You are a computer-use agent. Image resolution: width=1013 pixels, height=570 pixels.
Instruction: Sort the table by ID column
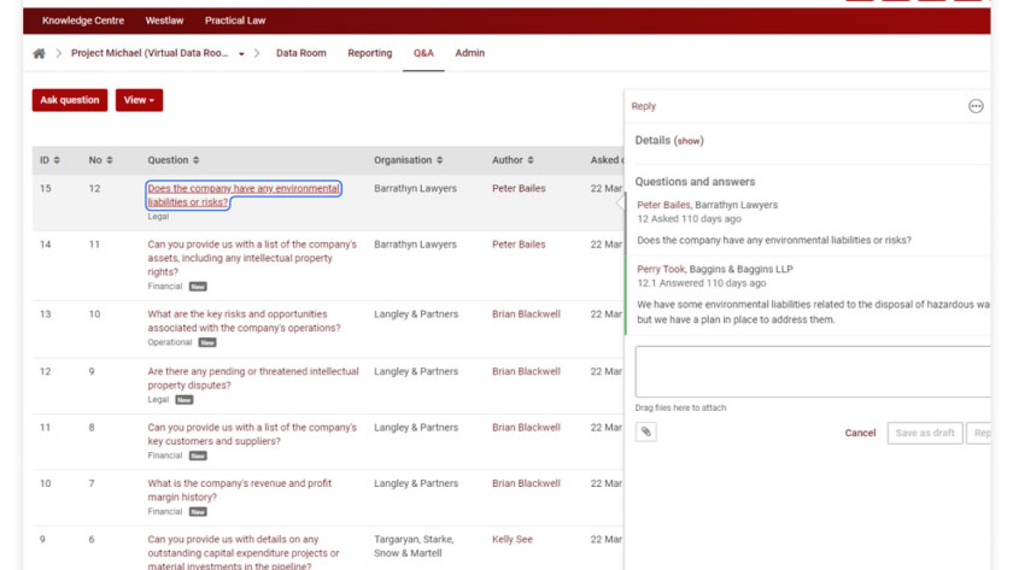coord(57,160)
